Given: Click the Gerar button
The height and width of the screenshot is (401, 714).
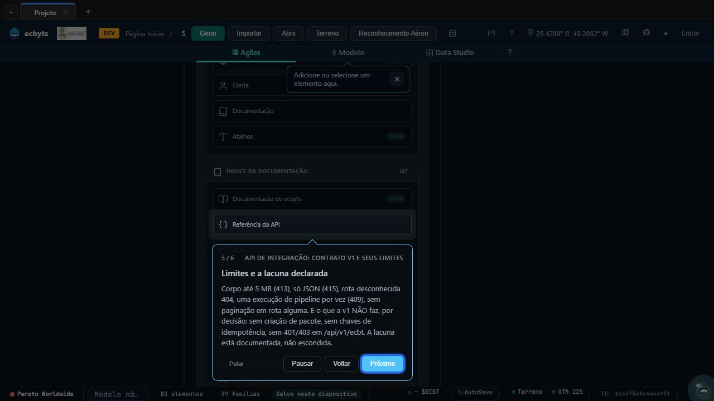Looking at the screenshot, I should click(208, 33).
